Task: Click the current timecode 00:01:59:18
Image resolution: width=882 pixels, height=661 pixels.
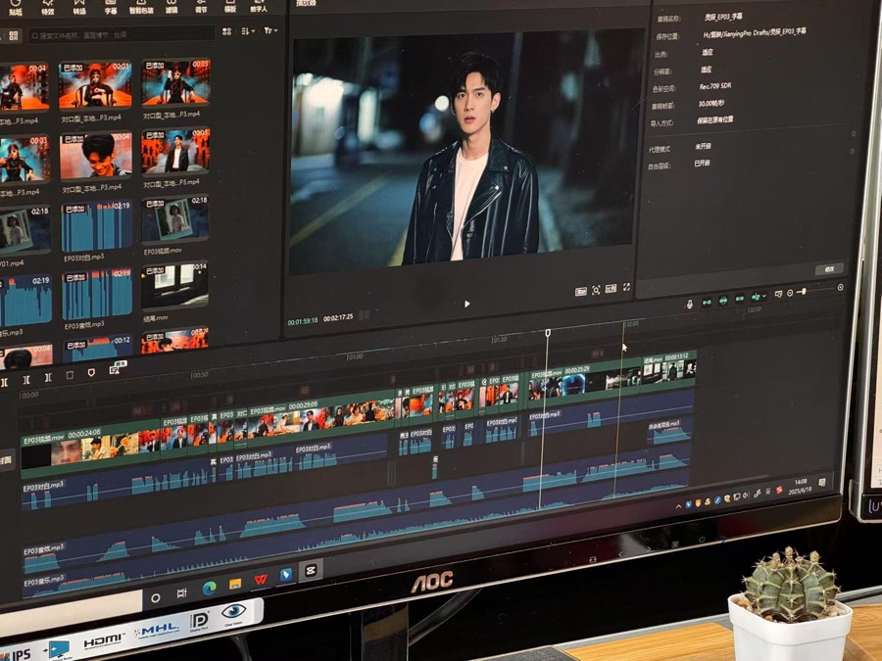Action: tap(303, 321)
